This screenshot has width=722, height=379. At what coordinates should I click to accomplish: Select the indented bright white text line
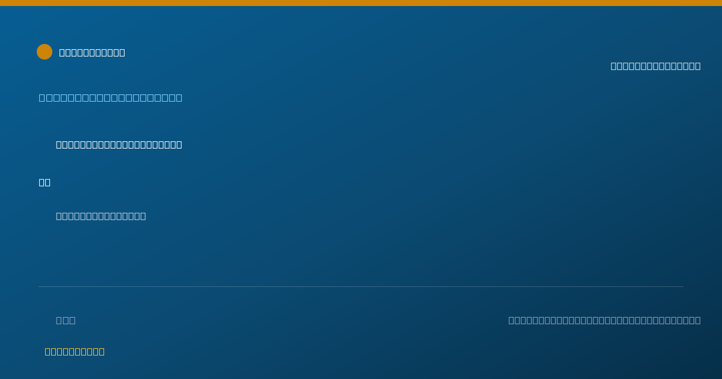119,144
